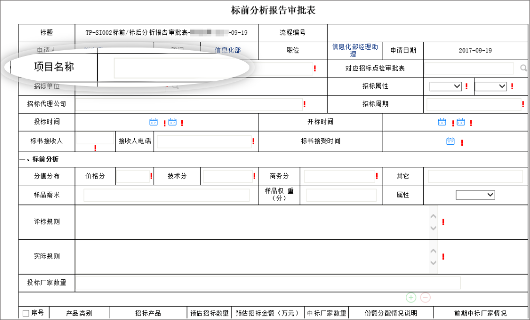530x320 pixels.
Task: Click the 产品类别 column header
Action: 79,313
